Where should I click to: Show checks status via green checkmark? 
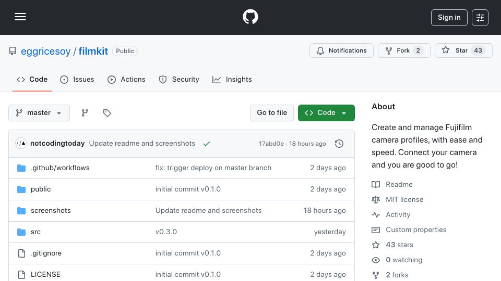(207, 144)
